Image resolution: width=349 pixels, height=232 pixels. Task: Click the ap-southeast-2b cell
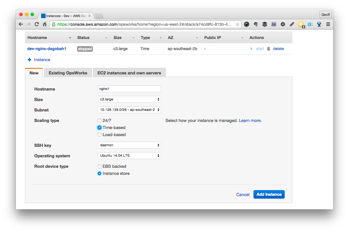[x=182, y=49]
